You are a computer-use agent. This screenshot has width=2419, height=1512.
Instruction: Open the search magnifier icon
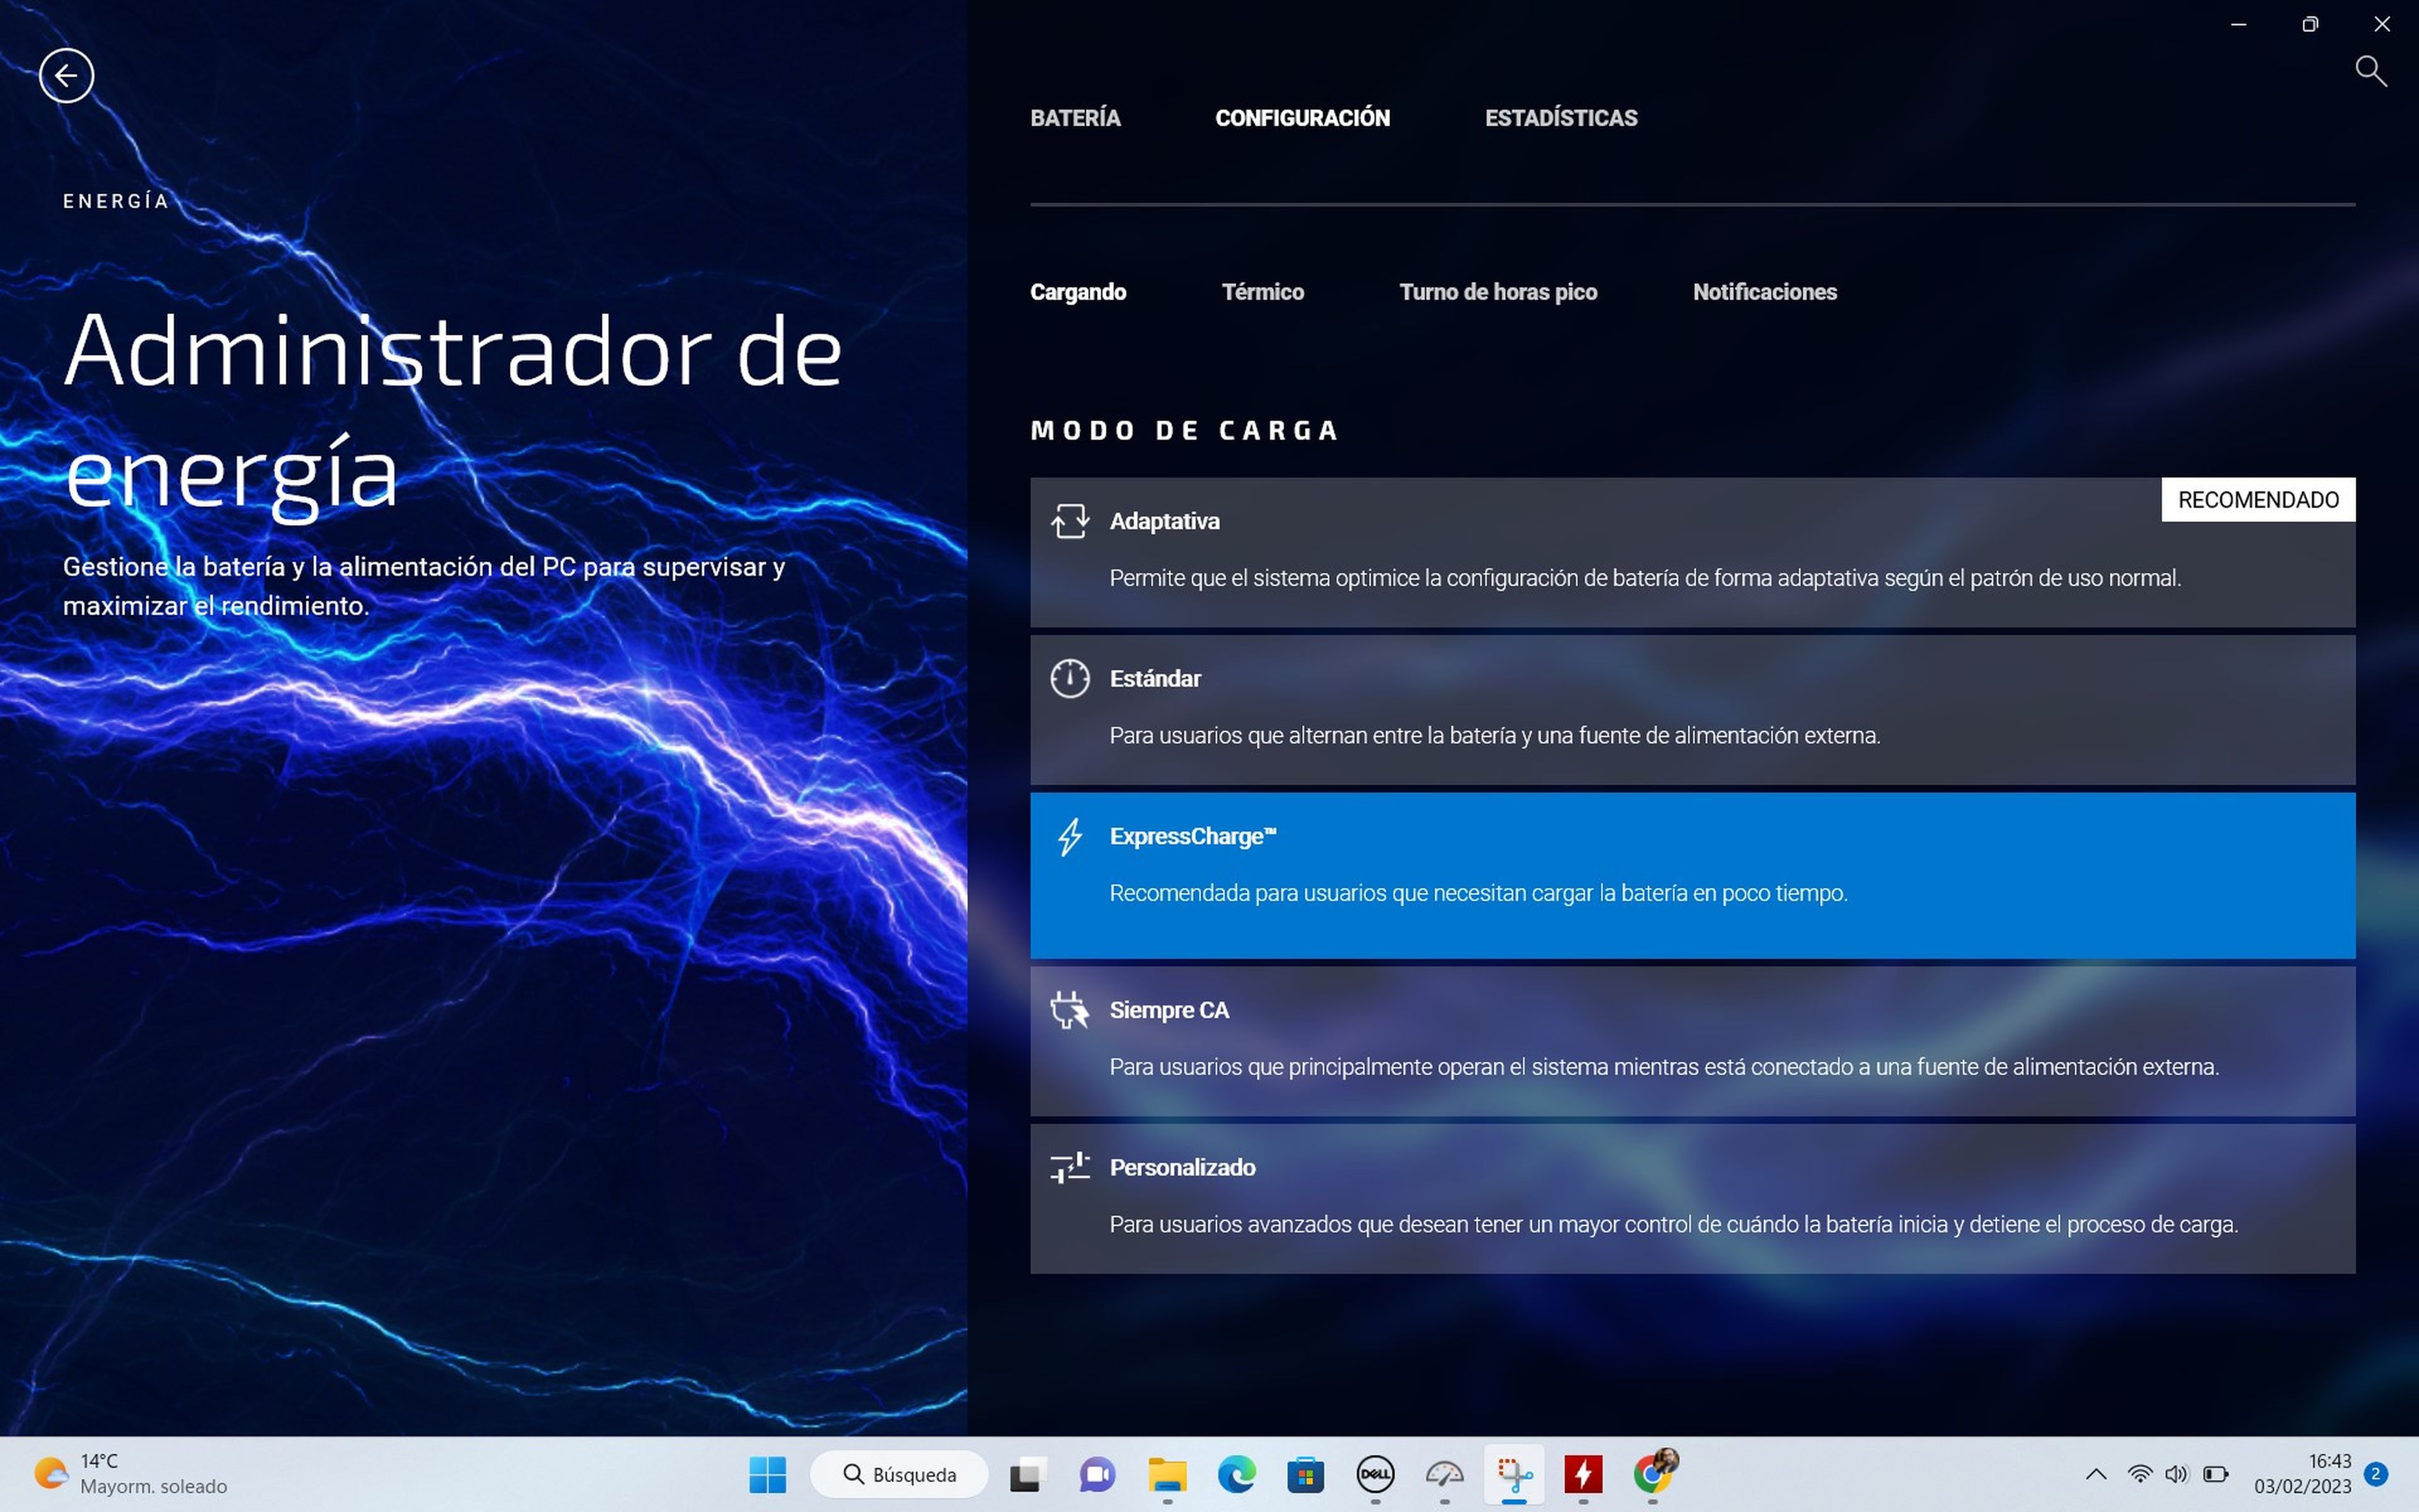pyautogui.click(x=2371, y=71)
